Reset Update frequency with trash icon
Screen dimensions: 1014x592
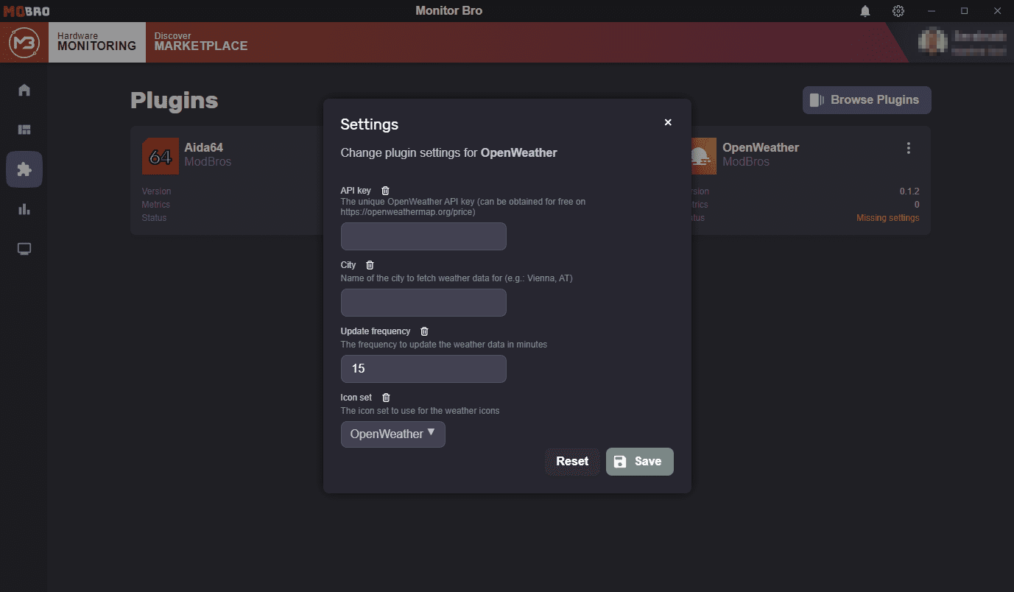pyautogui.click(x=424, y=331)
